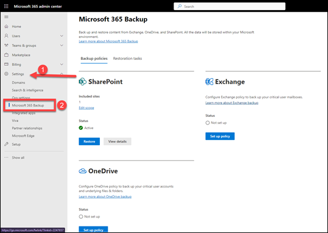Click the Settings gear icon
Screen dimensions: 328x233
[x=7, y=74]
